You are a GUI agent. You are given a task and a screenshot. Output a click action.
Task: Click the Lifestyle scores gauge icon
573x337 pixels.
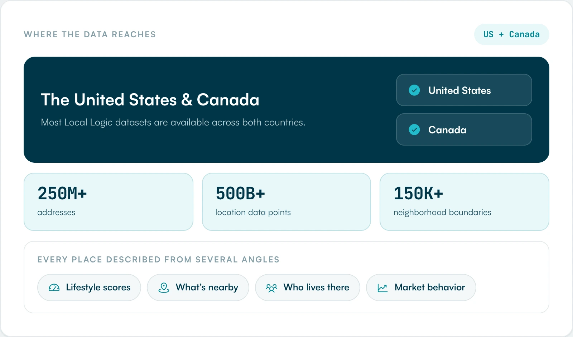tap(54, 288)
